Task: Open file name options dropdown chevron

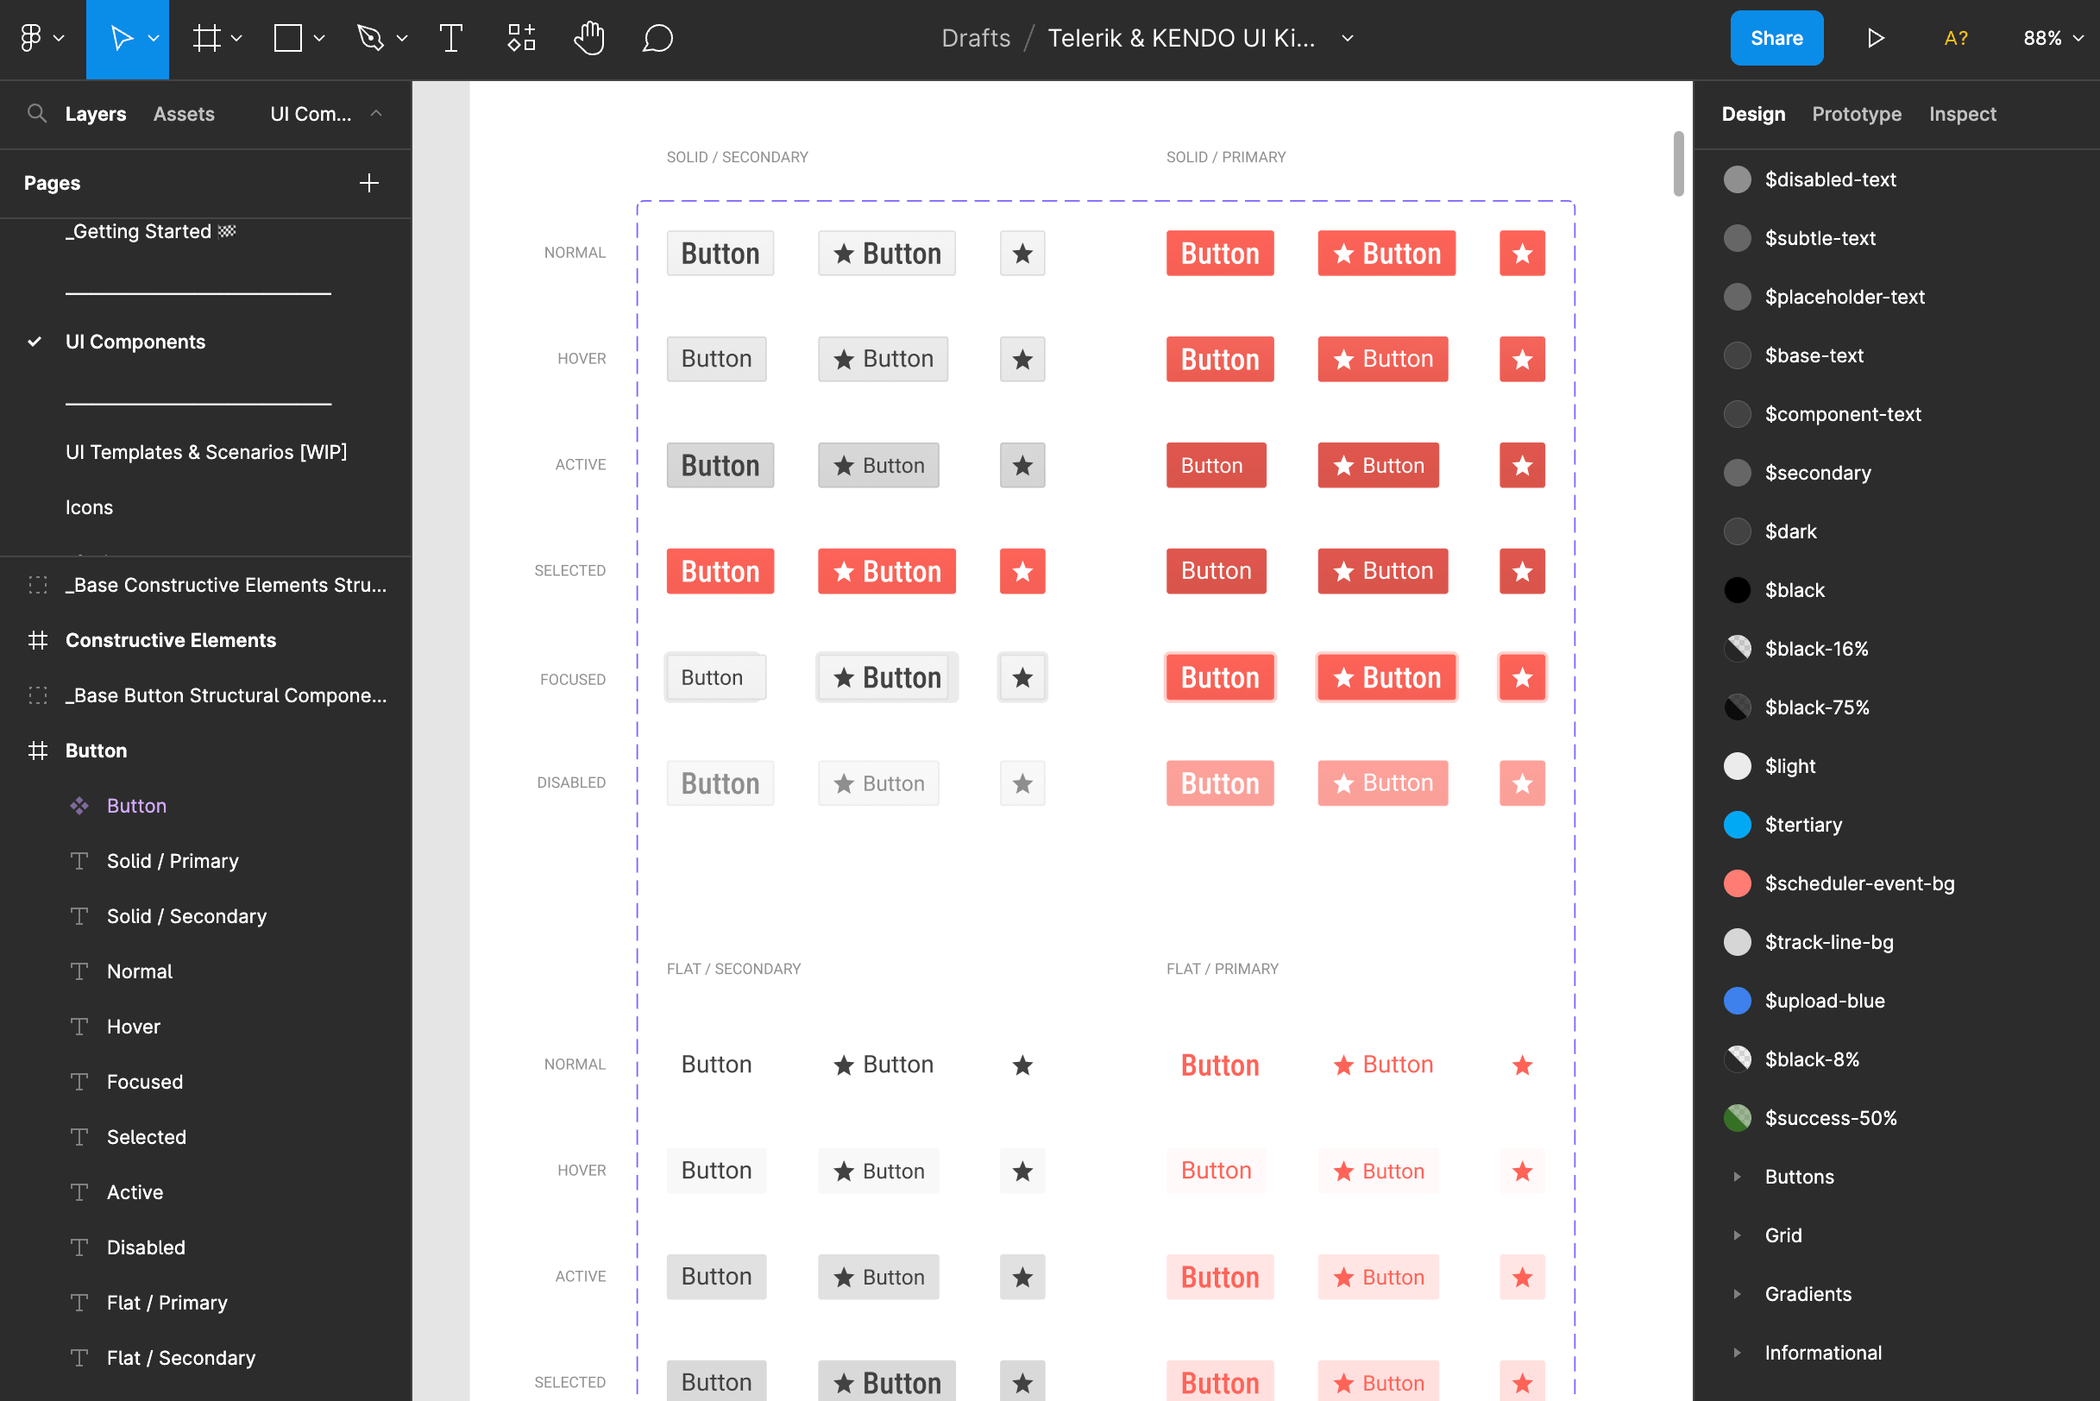Action: 1348,38
